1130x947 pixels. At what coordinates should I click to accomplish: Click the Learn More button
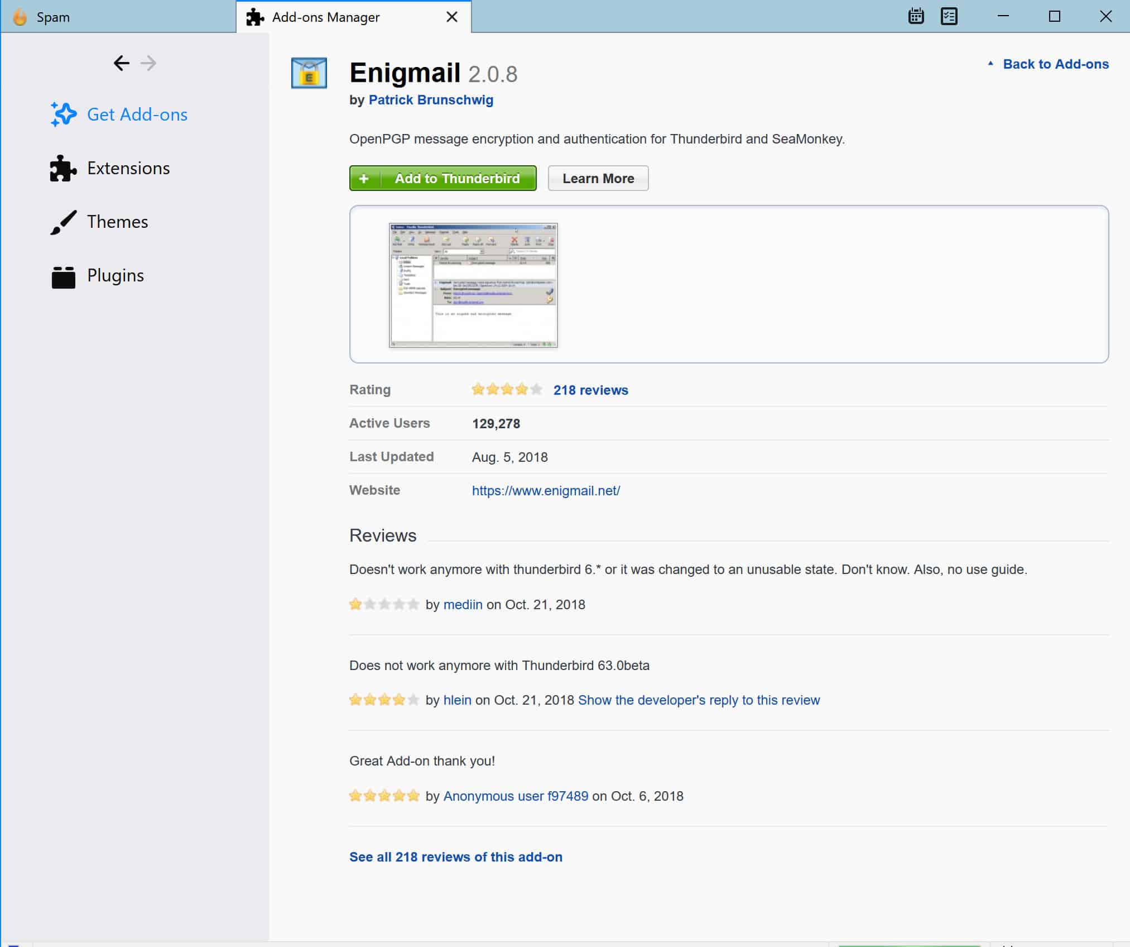pyautogui.click(x=598, y=178)
